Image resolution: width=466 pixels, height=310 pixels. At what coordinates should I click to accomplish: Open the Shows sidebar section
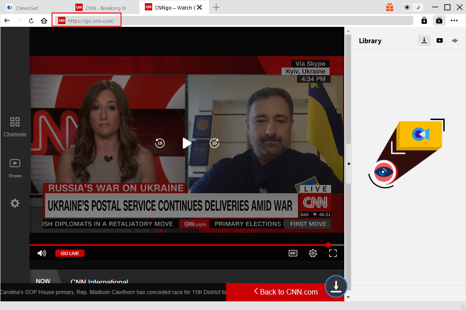click(x=15, y=167)
